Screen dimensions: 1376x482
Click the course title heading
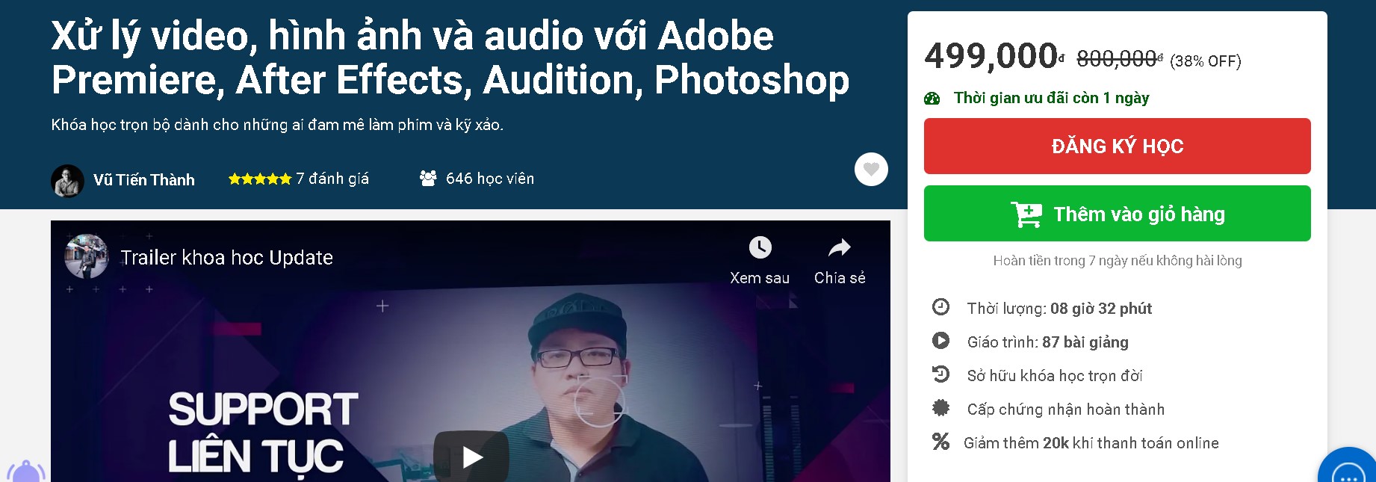(450, 58)
